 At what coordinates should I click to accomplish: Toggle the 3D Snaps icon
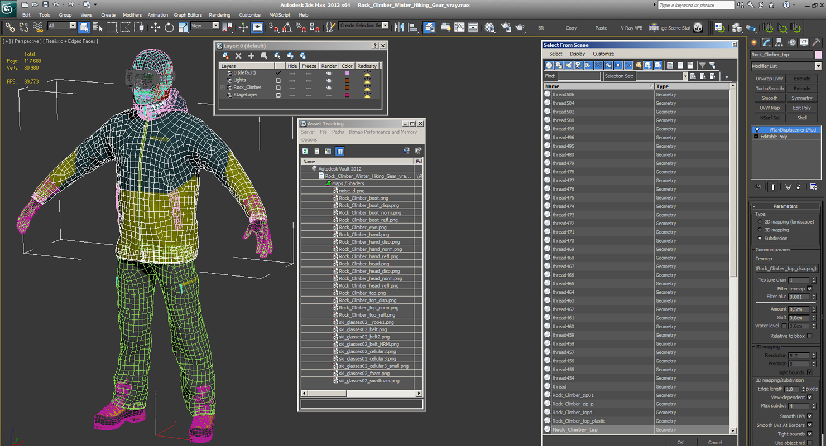pos(273,27)
